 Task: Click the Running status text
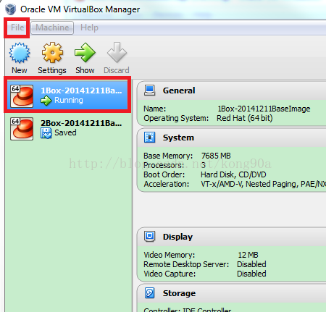pyautogui.click(x=69, y=100)
